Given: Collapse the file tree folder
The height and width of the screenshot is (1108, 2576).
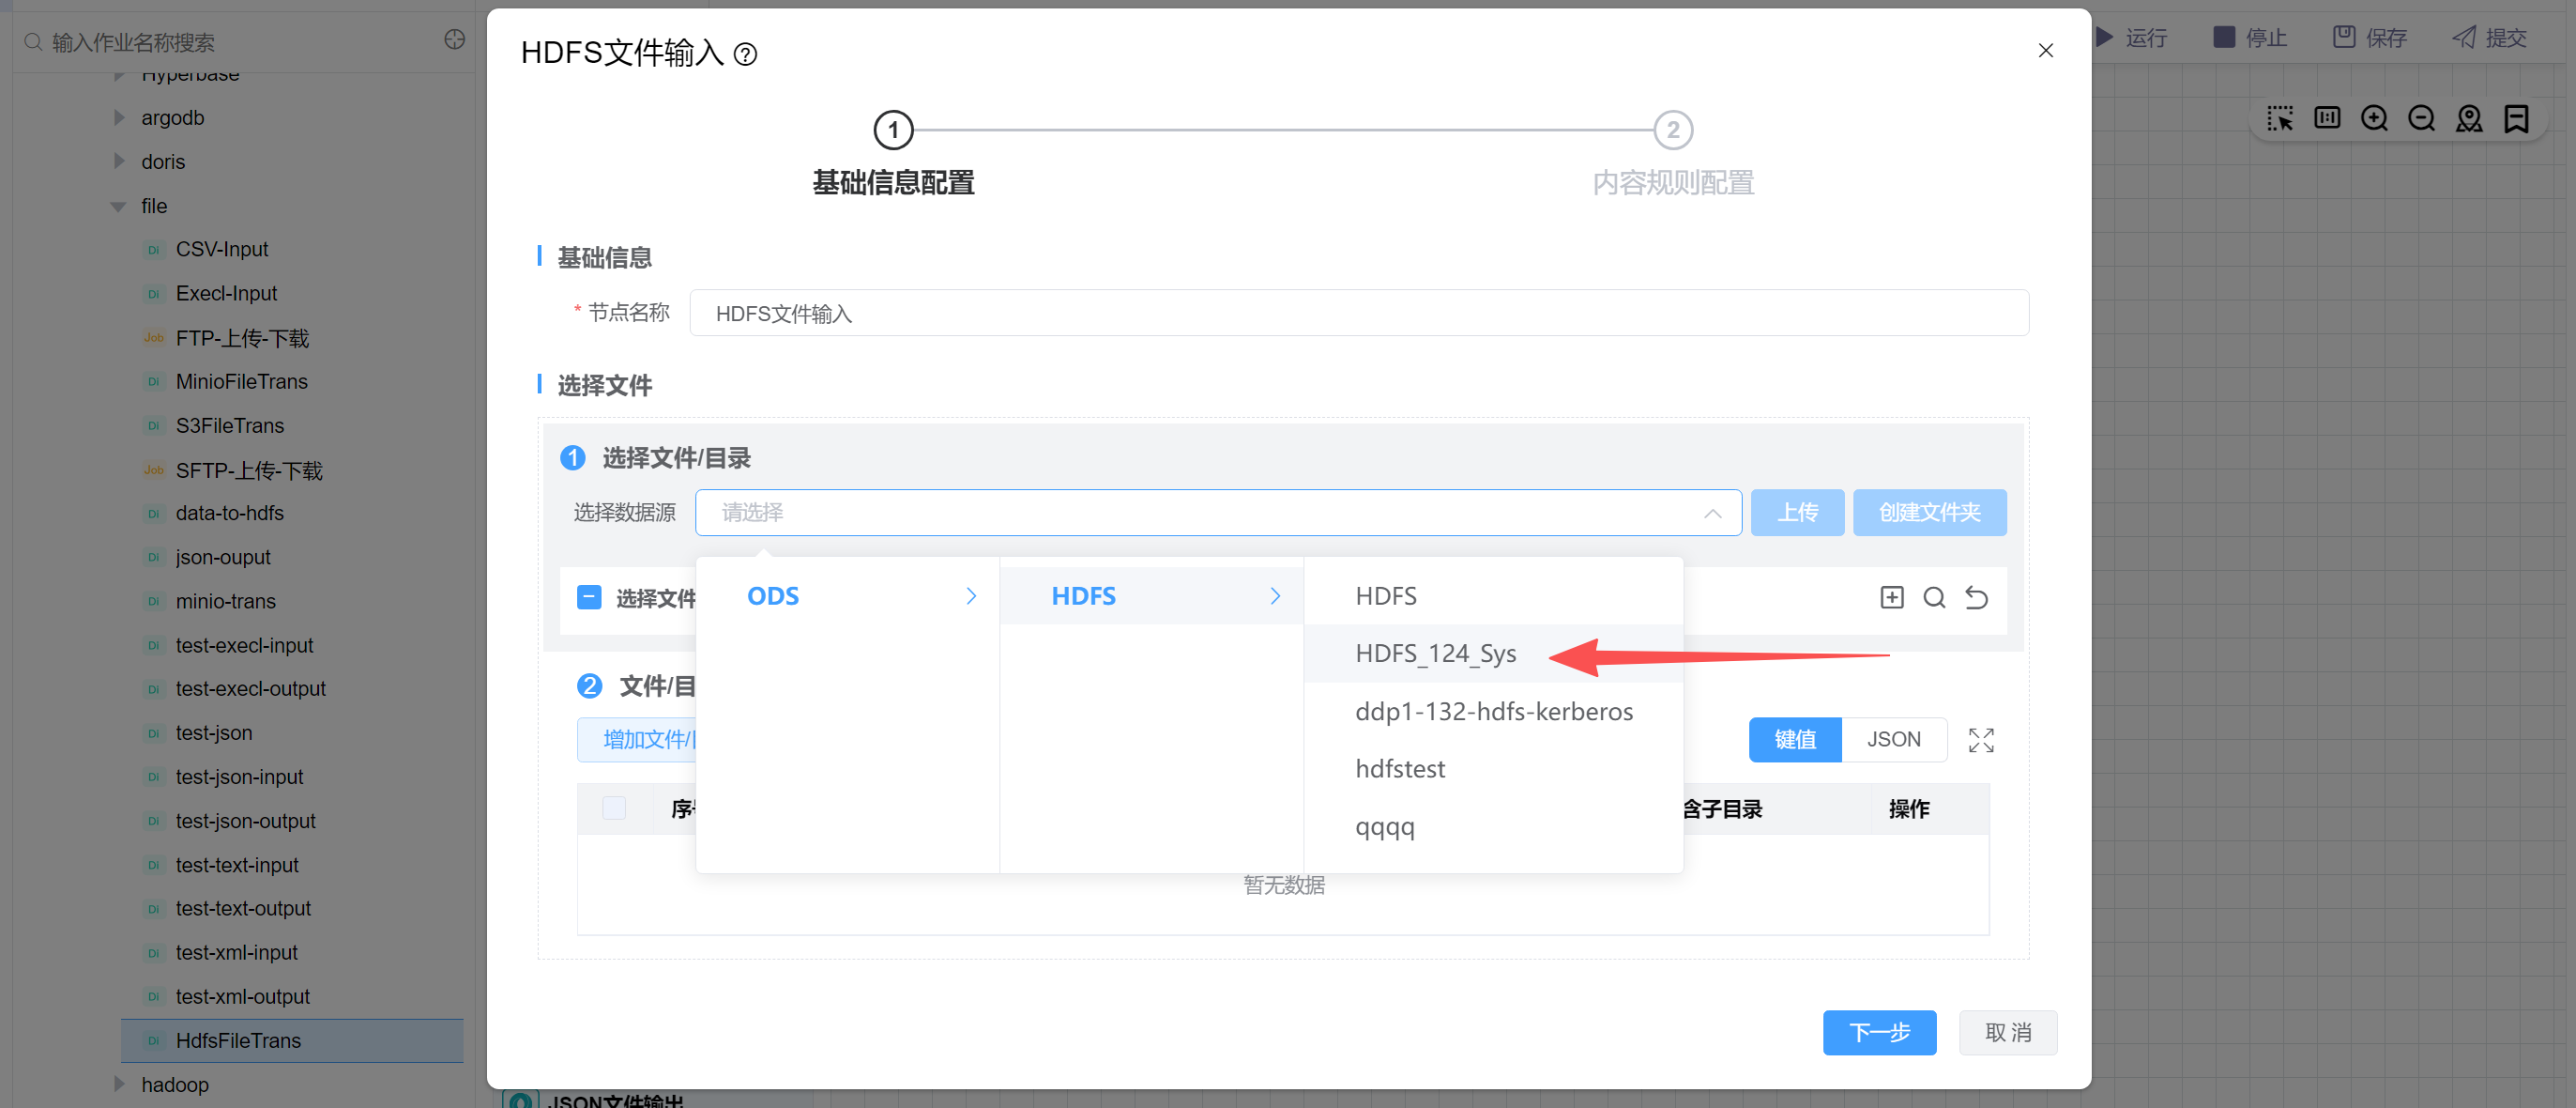Looking at the screenshot, I should 118,207.
